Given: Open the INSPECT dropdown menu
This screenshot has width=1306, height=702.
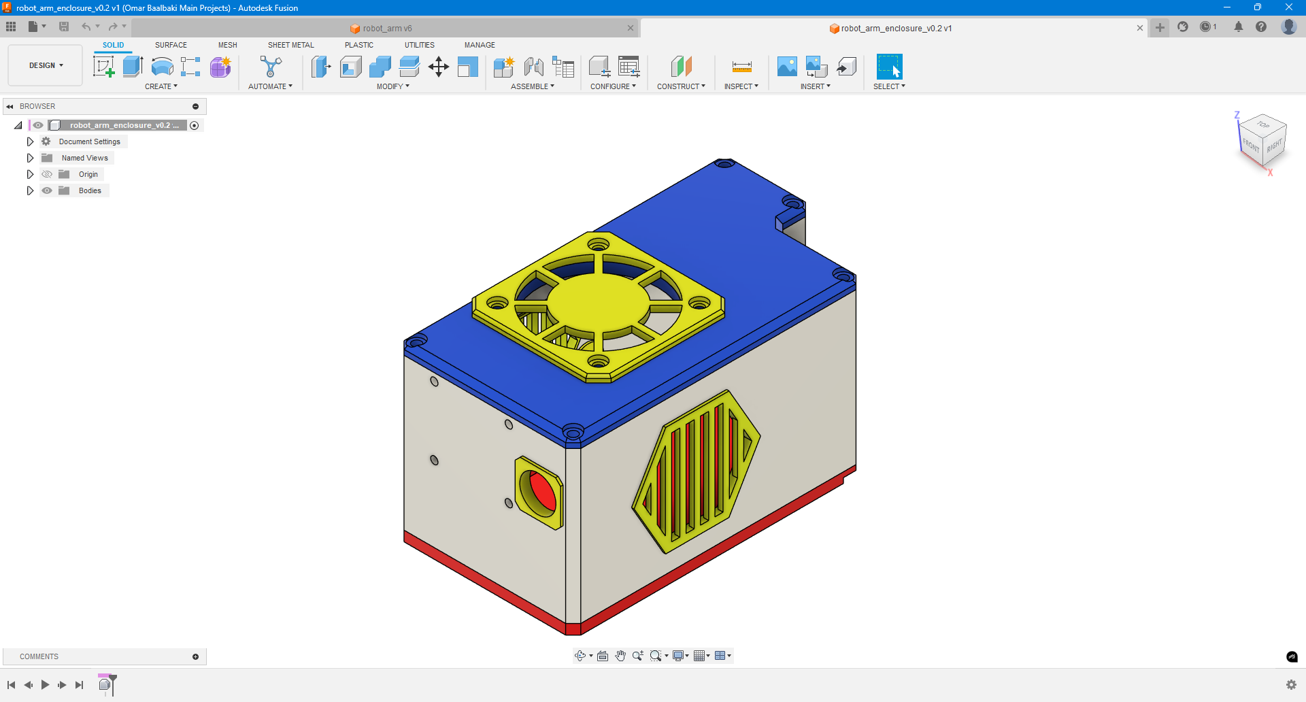Looking at the screenshot, I should pos(741,86).
